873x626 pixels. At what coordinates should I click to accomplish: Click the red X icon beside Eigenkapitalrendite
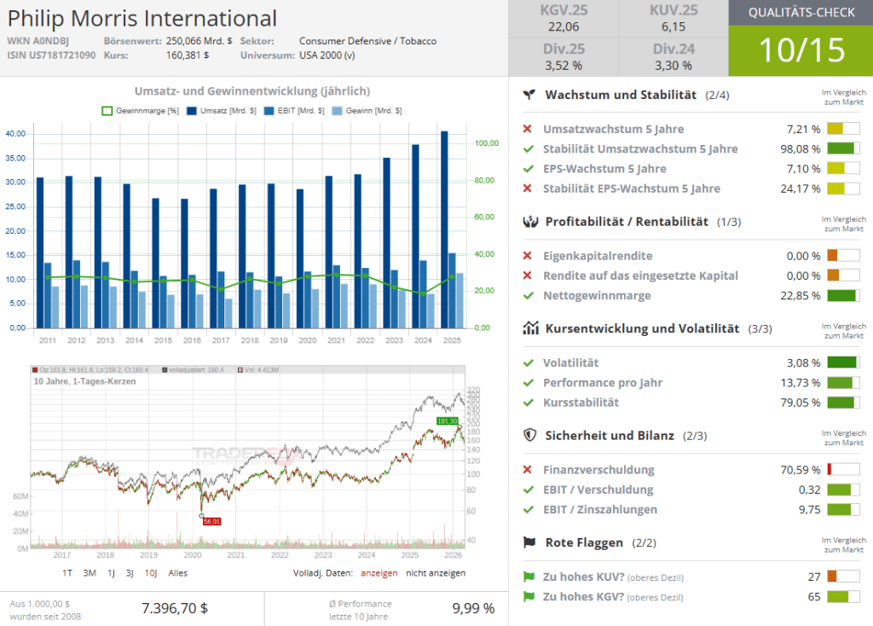click(x=529, y=256)
